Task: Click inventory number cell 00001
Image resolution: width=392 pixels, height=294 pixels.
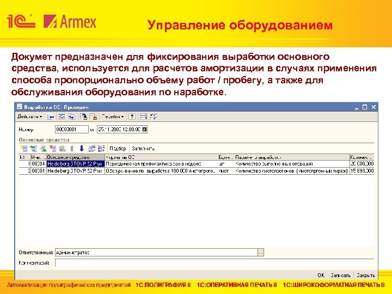Action: click(x=39, y=171)
